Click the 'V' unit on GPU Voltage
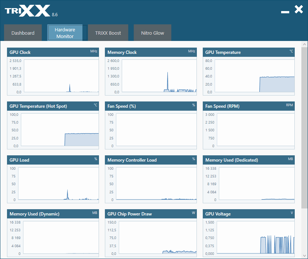 click(x=292, y=213)
